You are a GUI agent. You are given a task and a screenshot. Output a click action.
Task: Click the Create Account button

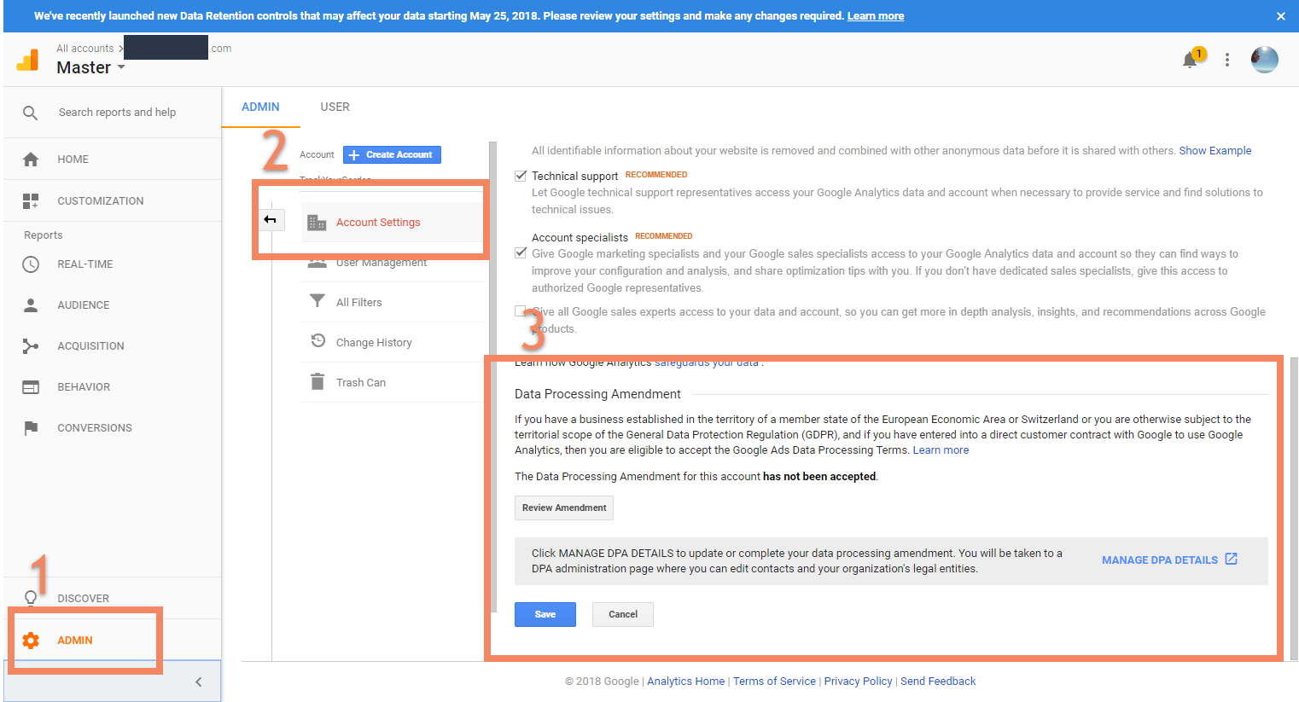(x=392, y=154)
